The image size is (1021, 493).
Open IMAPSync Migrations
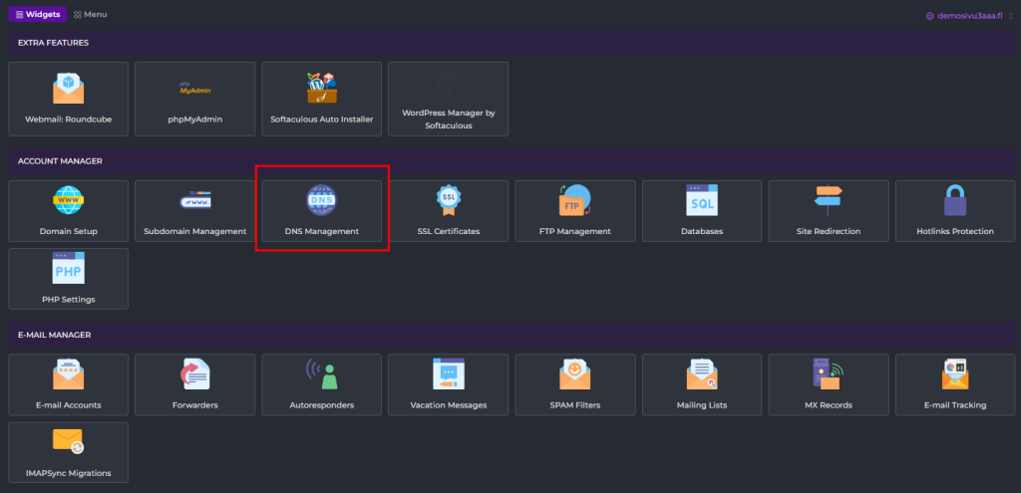tap(69, 452)
